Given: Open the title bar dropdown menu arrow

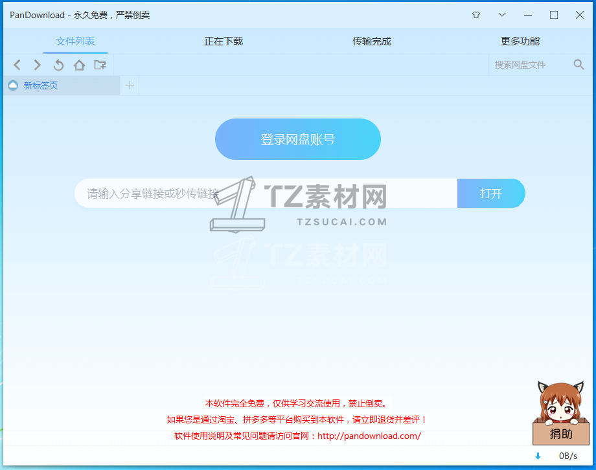Looking at the screenshot, I should tap(501, 15).
